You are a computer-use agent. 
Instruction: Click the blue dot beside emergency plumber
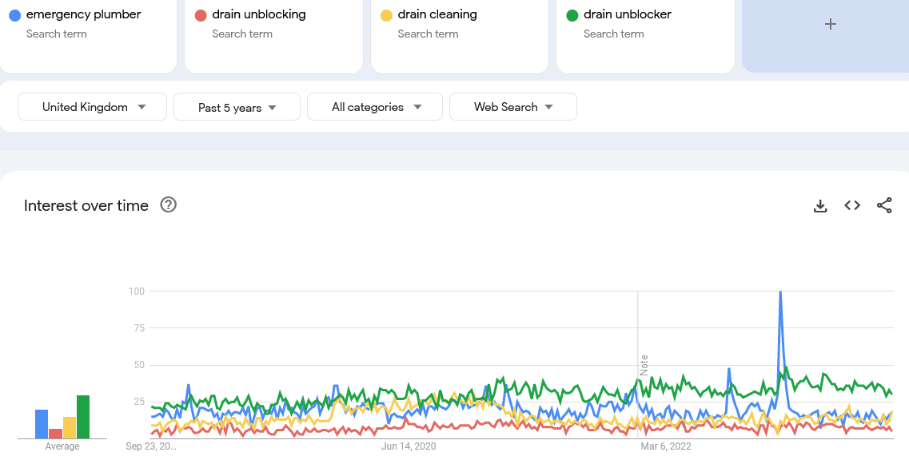pyautogui.click(x=14, y=15)
